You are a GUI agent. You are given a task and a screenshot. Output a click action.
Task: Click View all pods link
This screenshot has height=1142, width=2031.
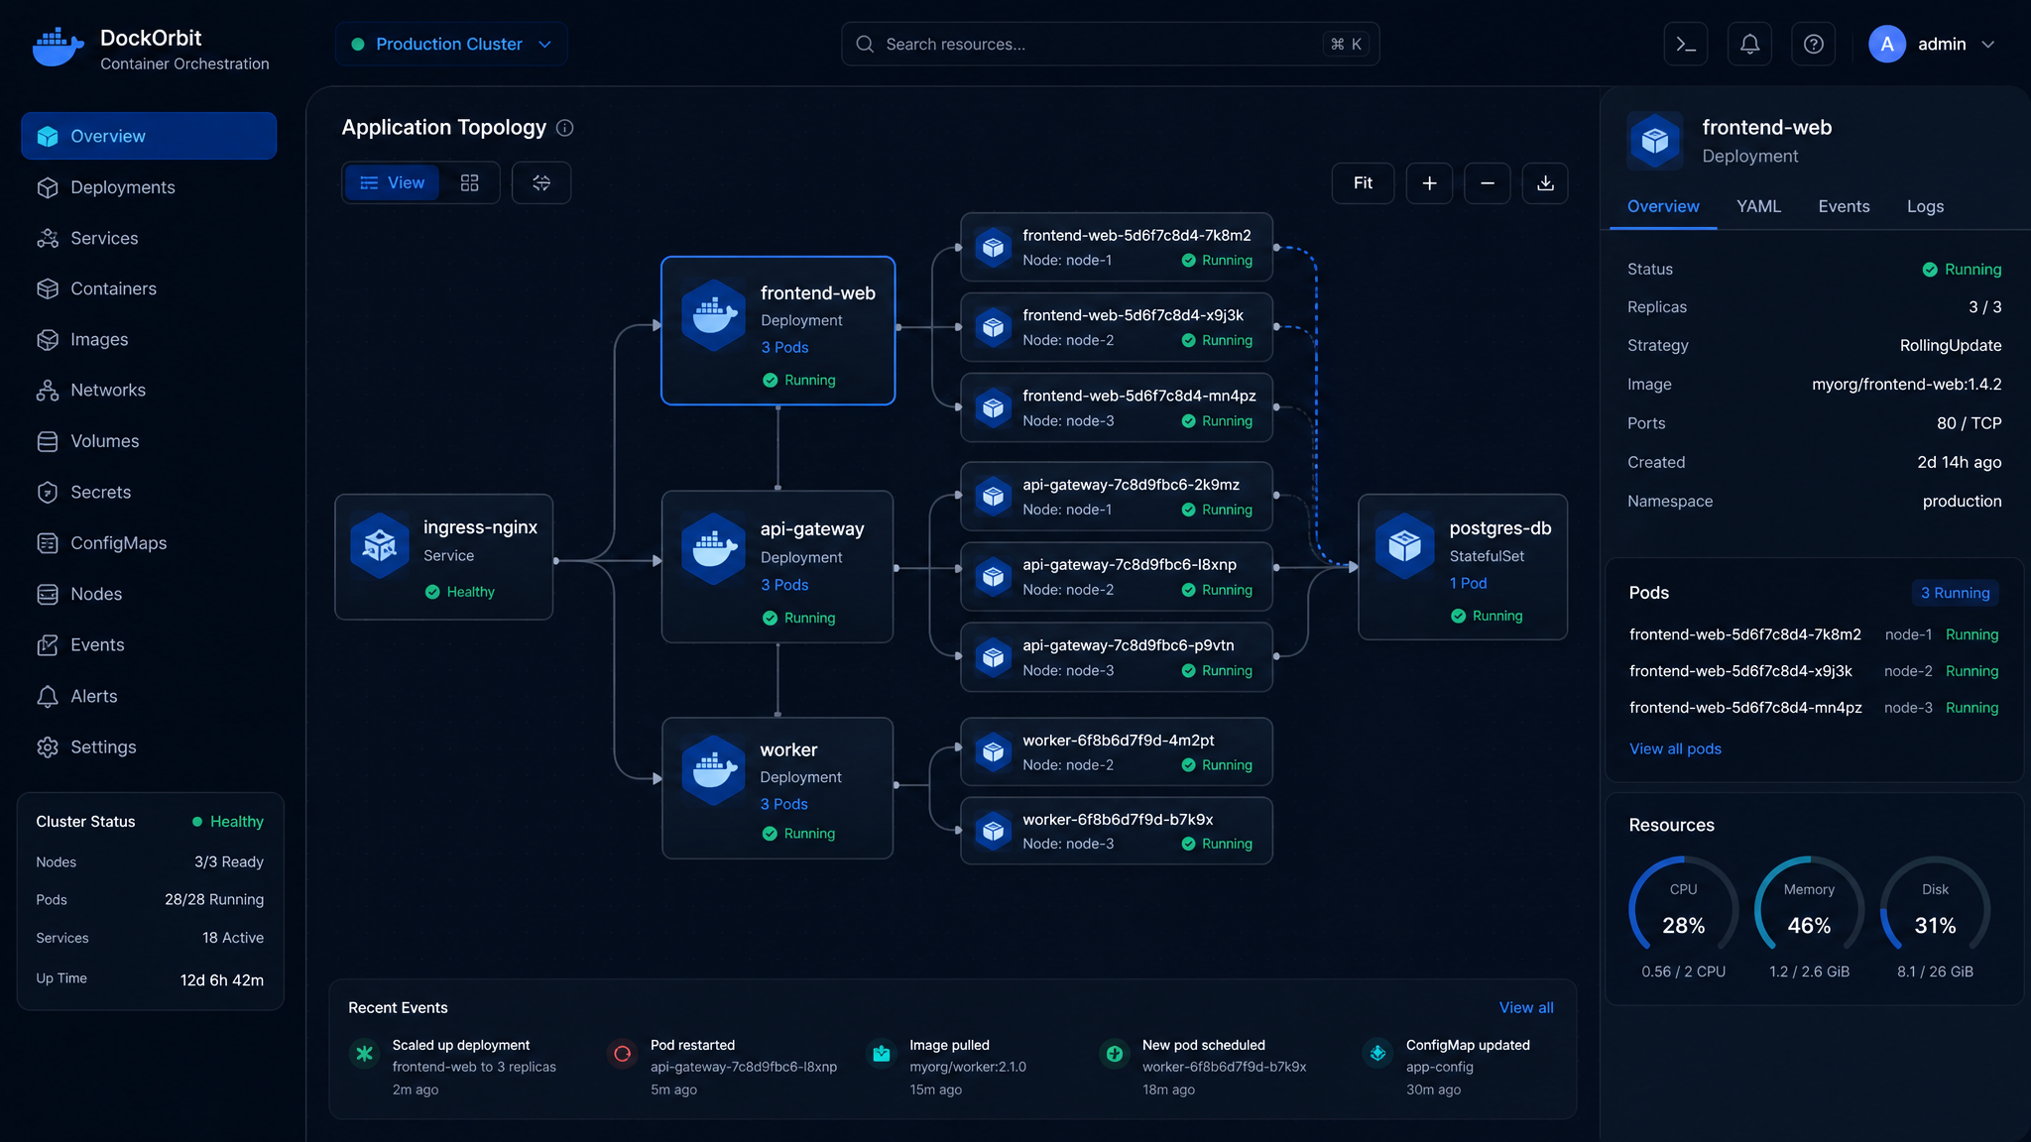coord(1675,748)
